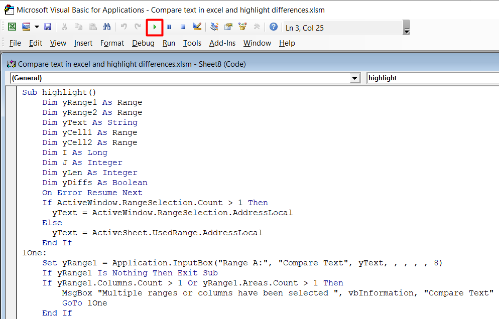This screenshot has height=319, width=499.
Task: Toggle Design Mode icon
Action: (x=197, y=27)
